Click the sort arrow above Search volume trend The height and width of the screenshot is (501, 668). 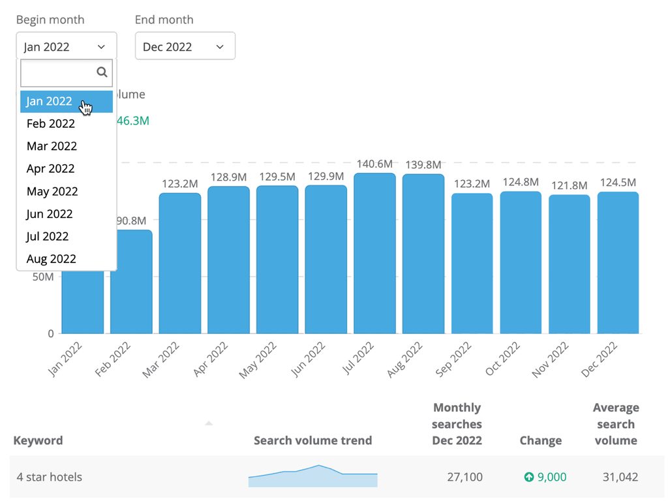point(209,423)
